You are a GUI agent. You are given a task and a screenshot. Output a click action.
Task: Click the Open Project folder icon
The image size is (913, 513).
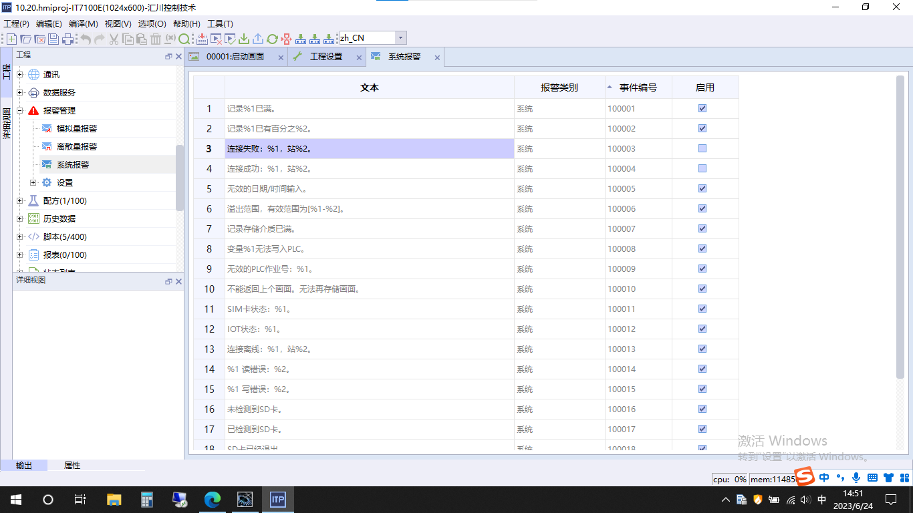point(25,39)
